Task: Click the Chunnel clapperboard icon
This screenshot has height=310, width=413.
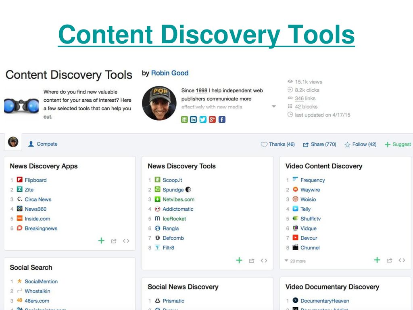Action: pyautogui.click(x=296, y=247)
